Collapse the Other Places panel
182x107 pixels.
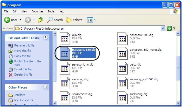45,87
